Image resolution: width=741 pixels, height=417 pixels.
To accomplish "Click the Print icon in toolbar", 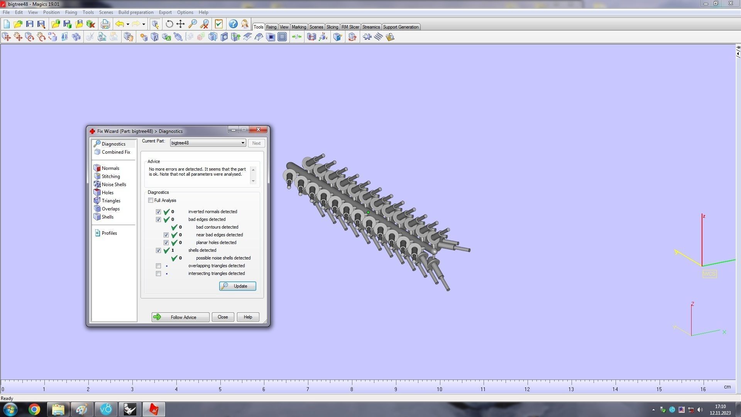I will click(105, 24).
